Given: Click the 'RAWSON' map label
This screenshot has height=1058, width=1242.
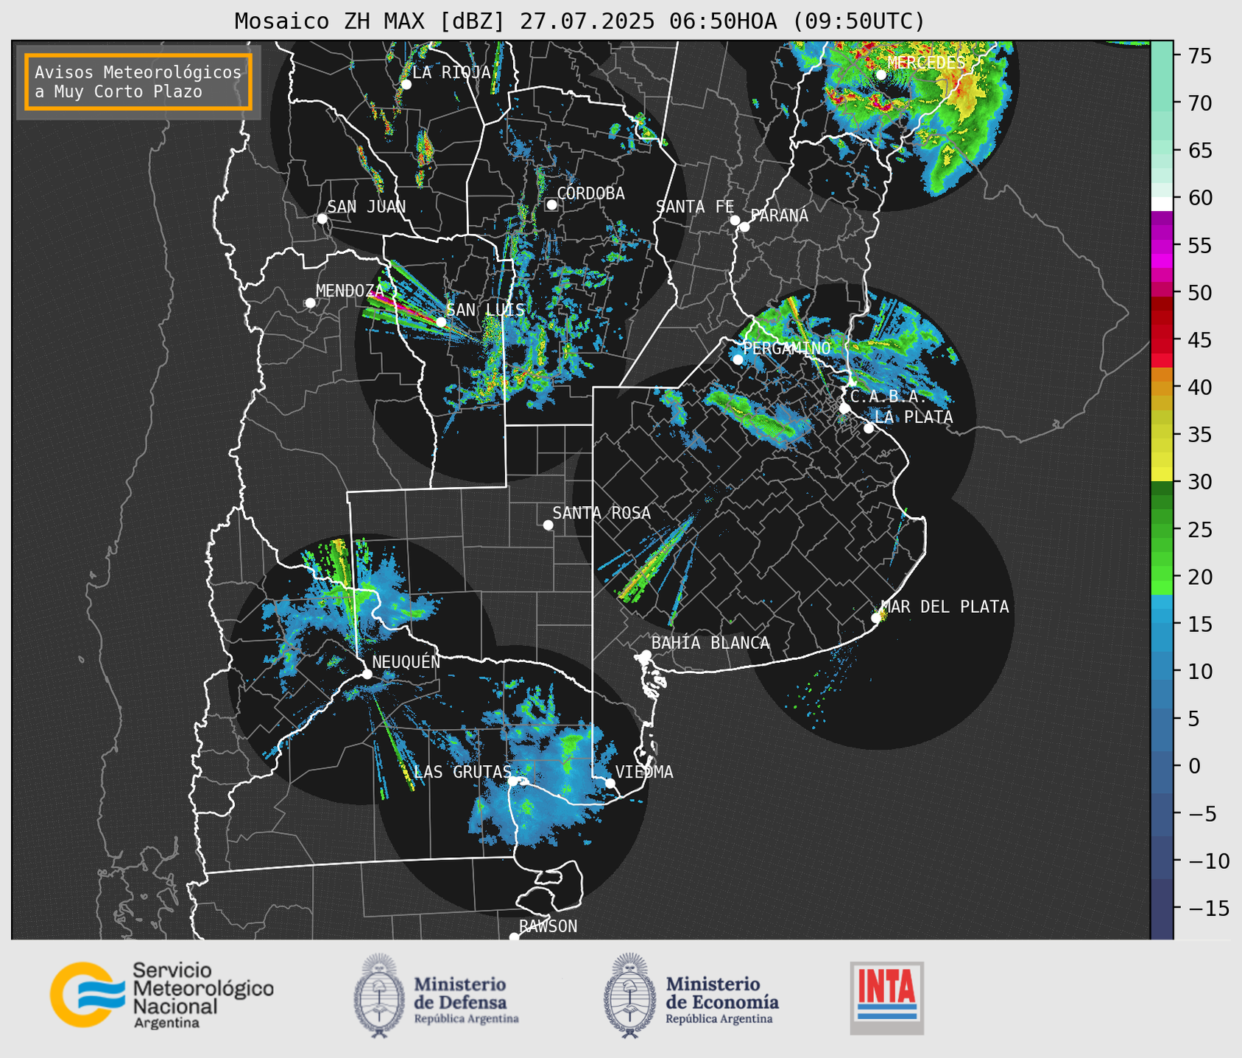Looking at the screenshot, I should [548, 926].
